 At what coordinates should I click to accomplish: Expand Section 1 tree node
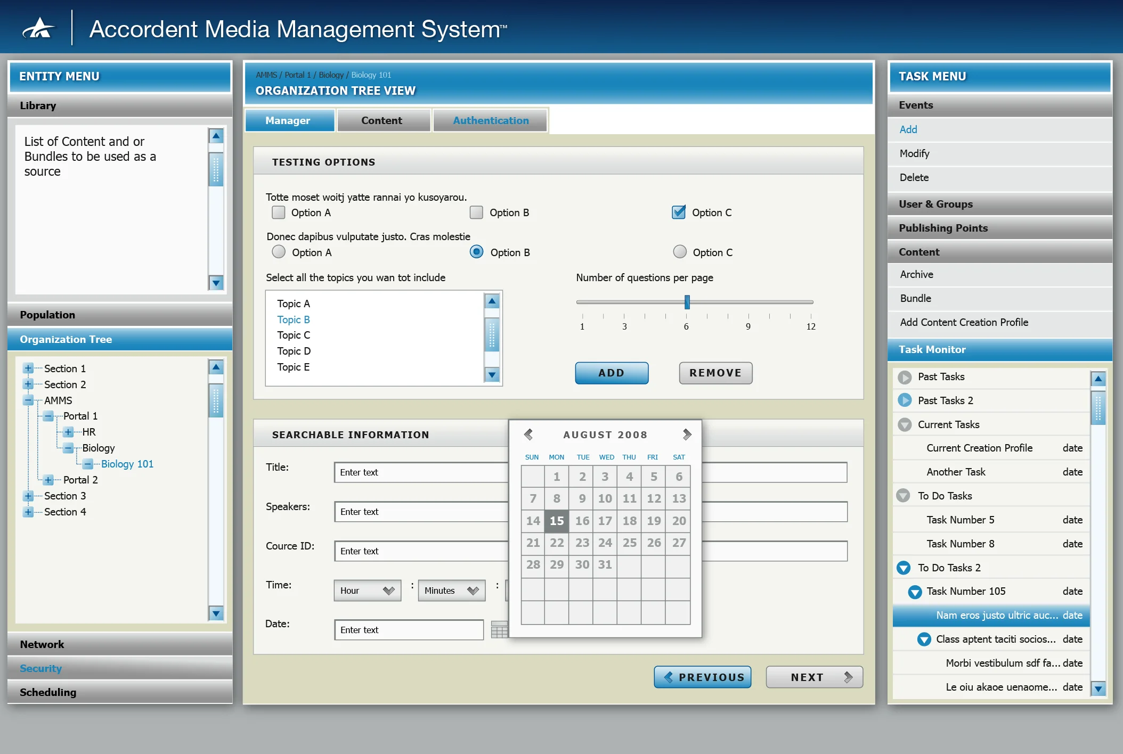28,368
